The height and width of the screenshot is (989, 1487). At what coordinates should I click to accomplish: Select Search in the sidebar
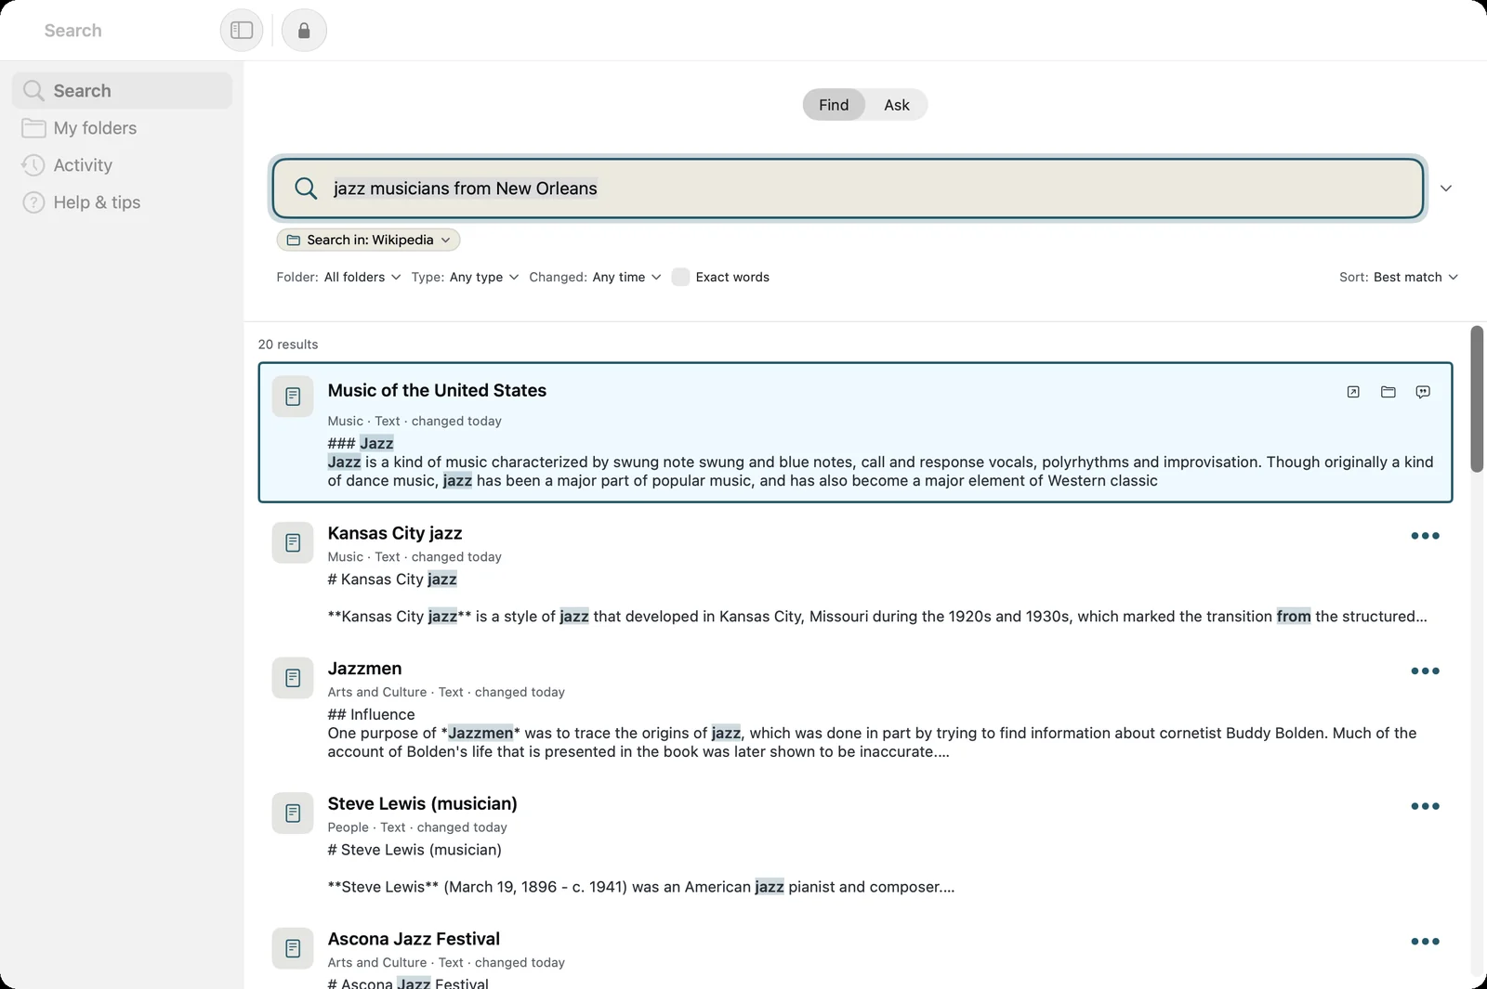(x=122, y=91)
